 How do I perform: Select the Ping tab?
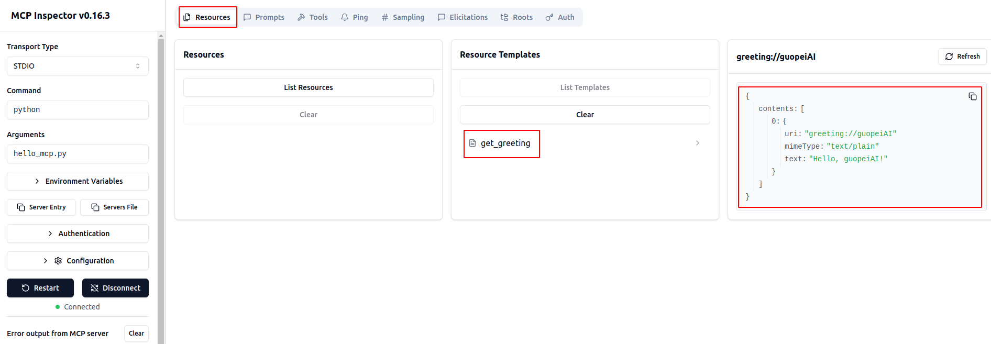tap(355, 17)
